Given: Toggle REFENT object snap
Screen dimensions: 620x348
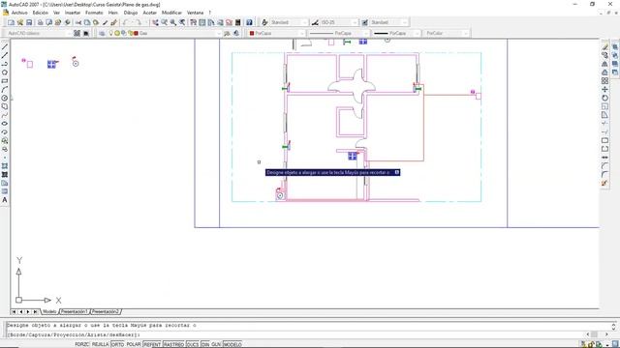Looking at the screenshot, I should click(x=152, y=344).
